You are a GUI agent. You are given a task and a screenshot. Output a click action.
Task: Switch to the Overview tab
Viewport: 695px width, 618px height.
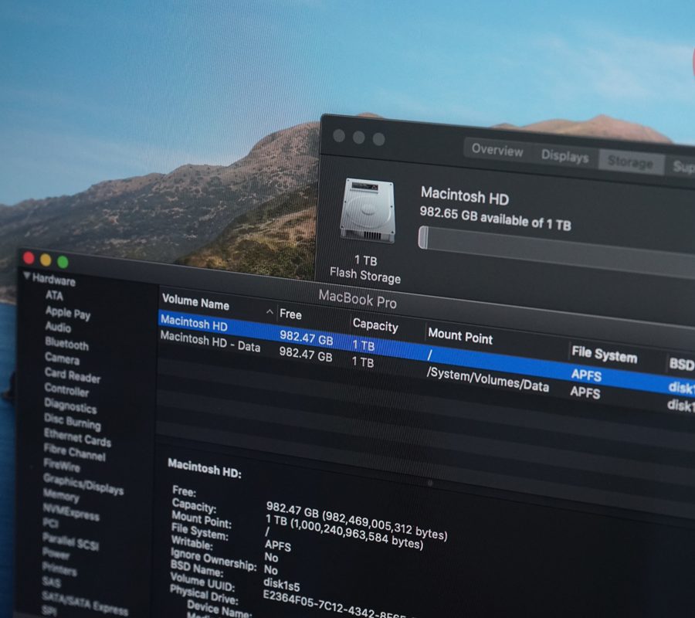(x=497, y=151)
